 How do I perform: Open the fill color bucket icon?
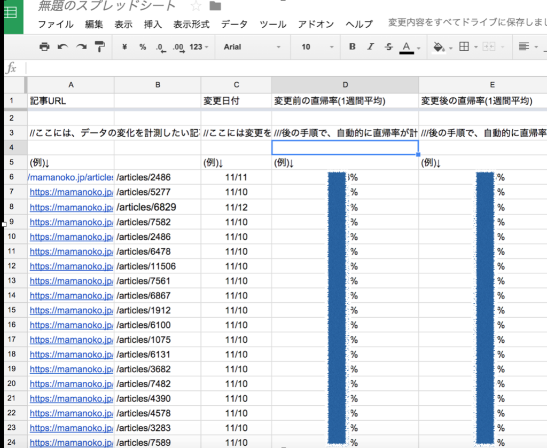tap(440, 46)
